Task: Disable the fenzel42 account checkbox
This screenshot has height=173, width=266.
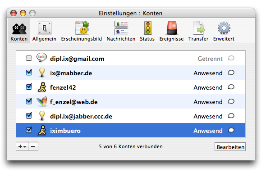Action: point(29,87)
